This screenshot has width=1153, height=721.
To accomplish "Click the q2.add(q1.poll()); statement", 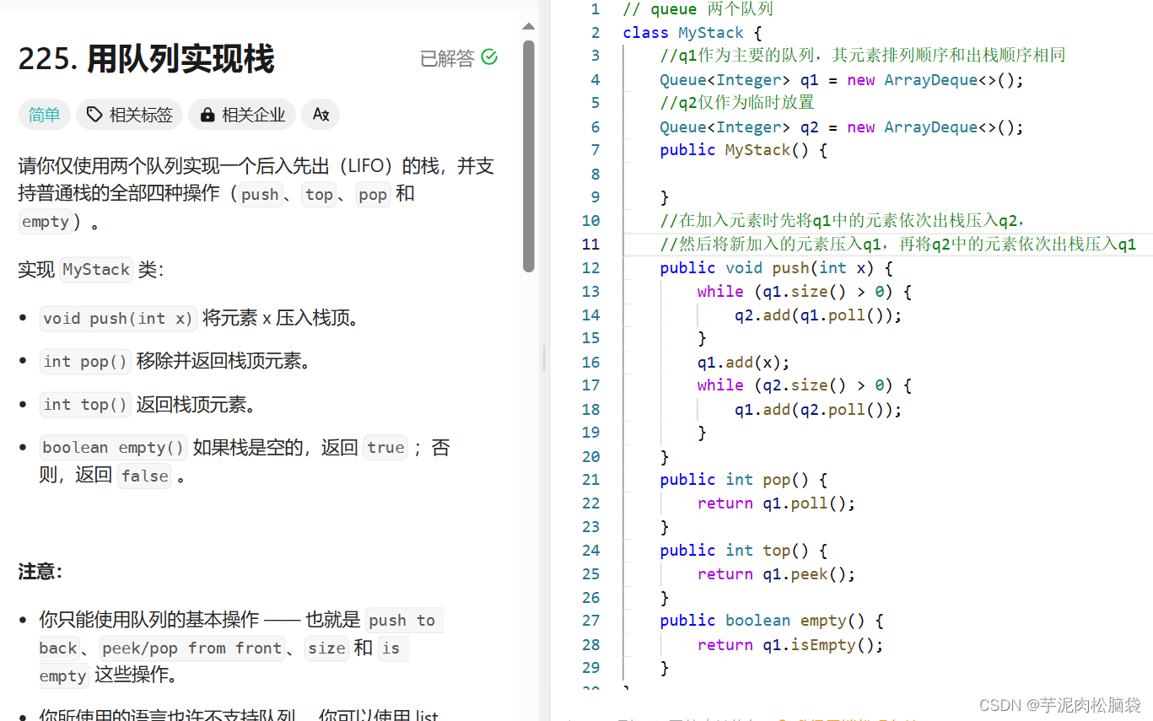I will (x=818, y=315).
